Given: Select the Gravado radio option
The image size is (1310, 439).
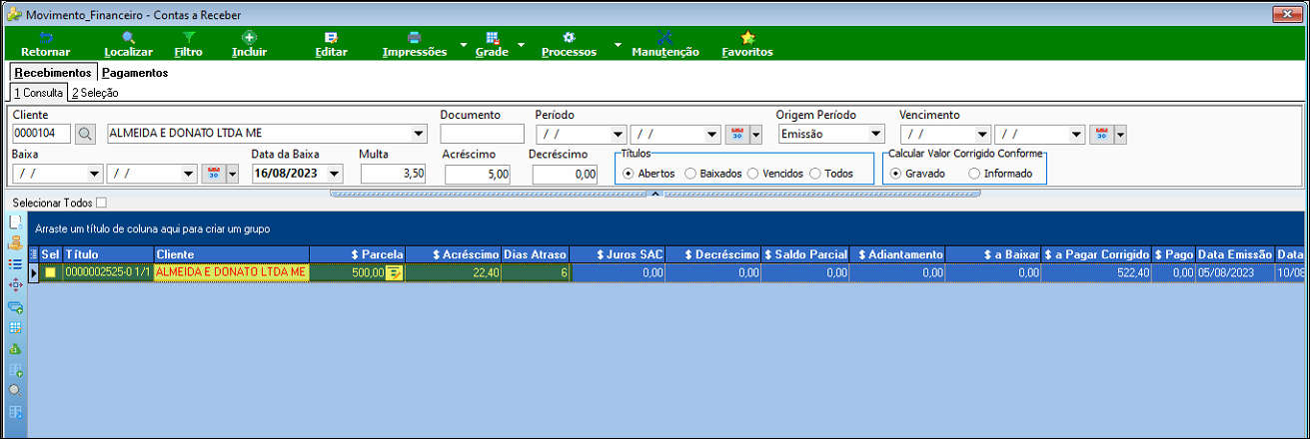Looking at the screenshot, I should point(895,174).
